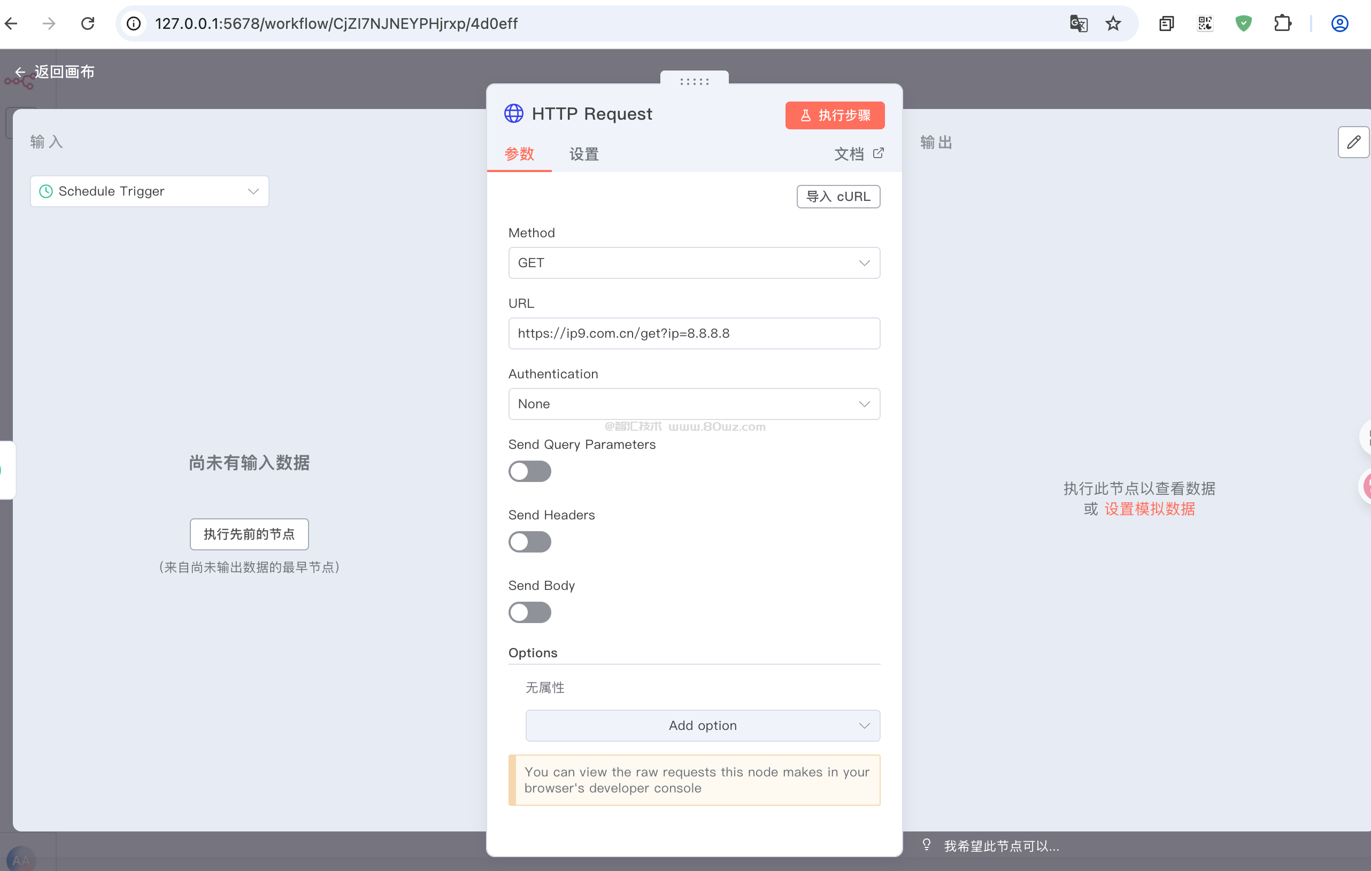Open the QR code extension icon
The height and width of the screenshot is (871, 1371).
tap(1205, 24)
